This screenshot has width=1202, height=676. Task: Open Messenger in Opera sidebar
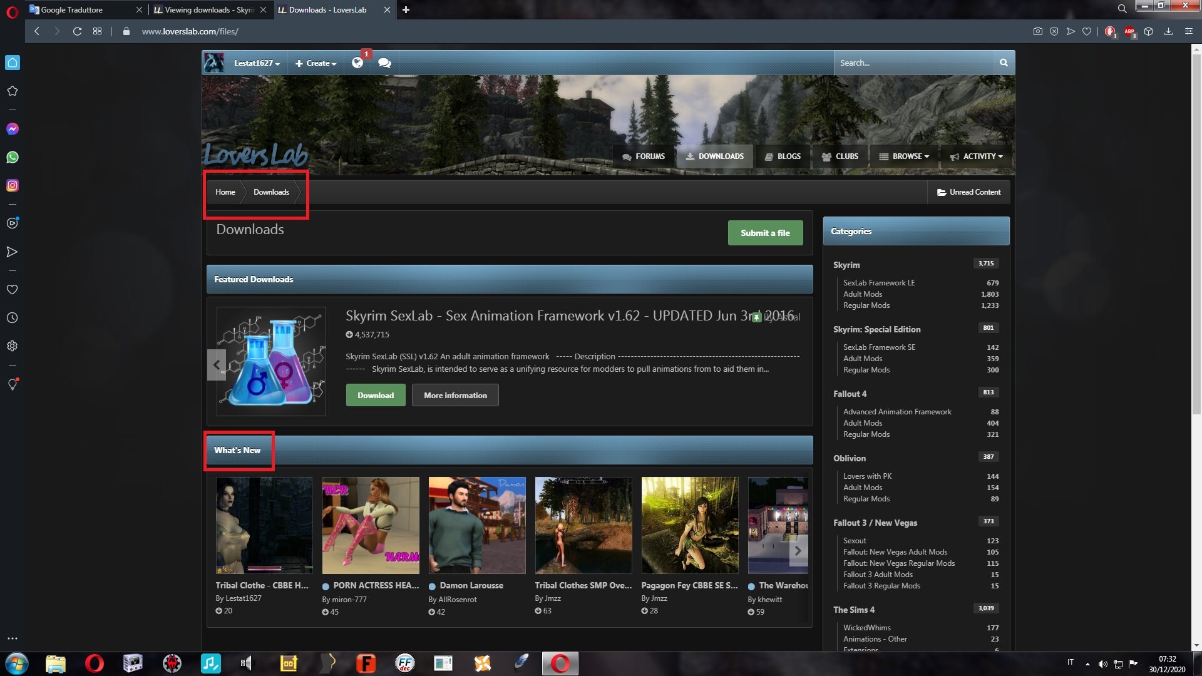[x=13, y=129]
